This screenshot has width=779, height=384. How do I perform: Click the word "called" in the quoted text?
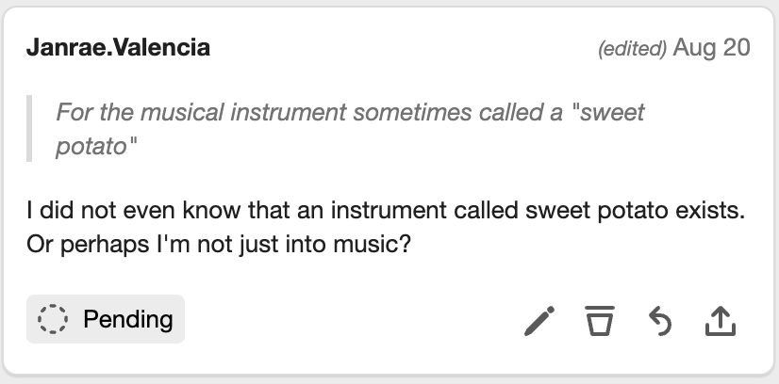click(506, 113)
